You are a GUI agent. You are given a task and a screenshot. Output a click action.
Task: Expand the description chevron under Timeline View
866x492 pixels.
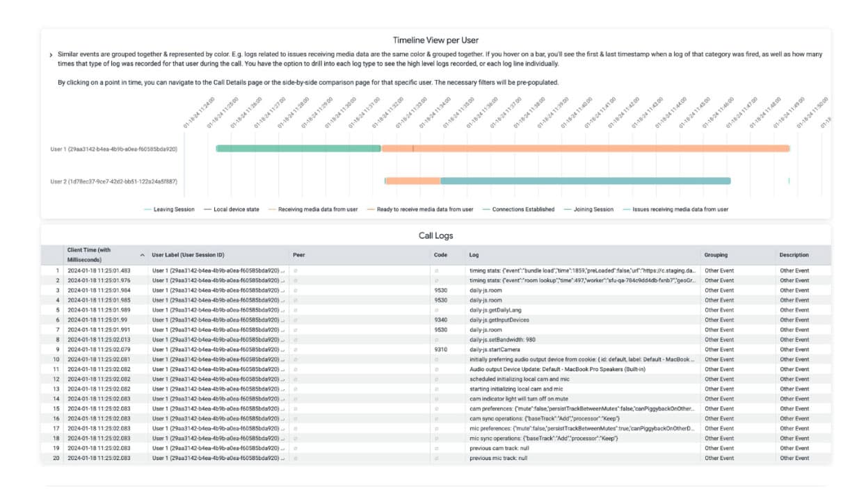51,55
